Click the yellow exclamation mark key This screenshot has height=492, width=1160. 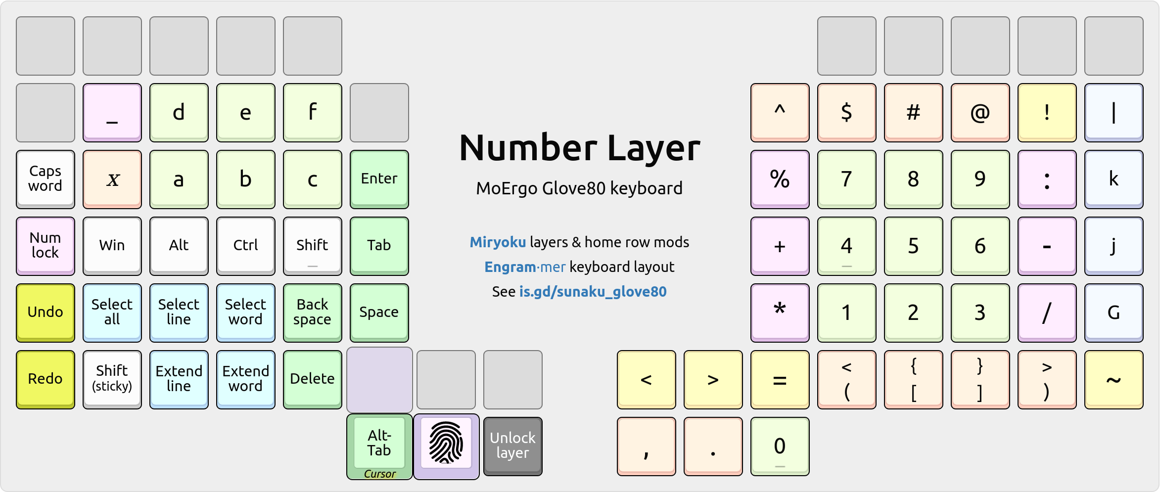click(x=1047, y=113)
